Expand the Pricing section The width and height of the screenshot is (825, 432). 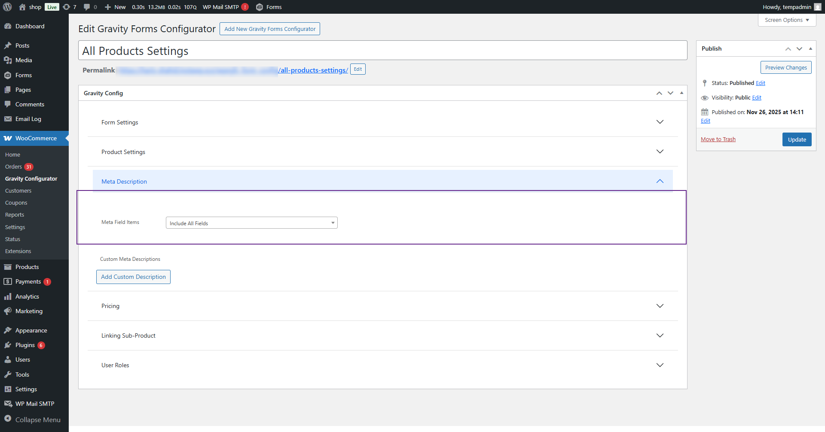click(382, 306)
